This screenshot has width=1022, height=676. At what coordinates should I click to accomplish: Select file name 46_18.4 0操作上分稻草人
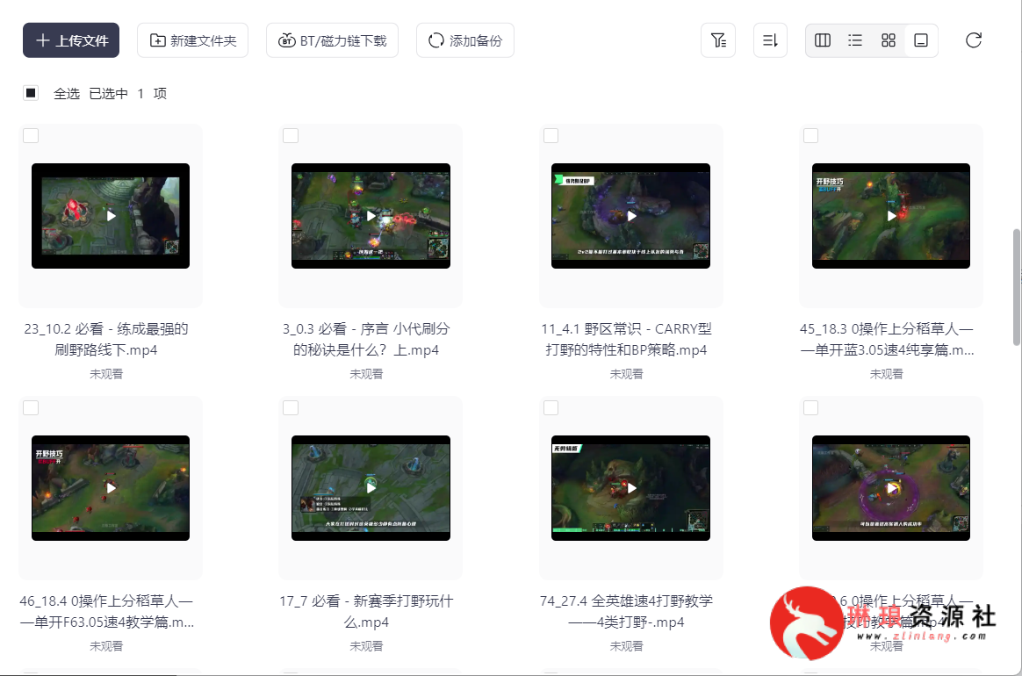click(x=107, y=611)
